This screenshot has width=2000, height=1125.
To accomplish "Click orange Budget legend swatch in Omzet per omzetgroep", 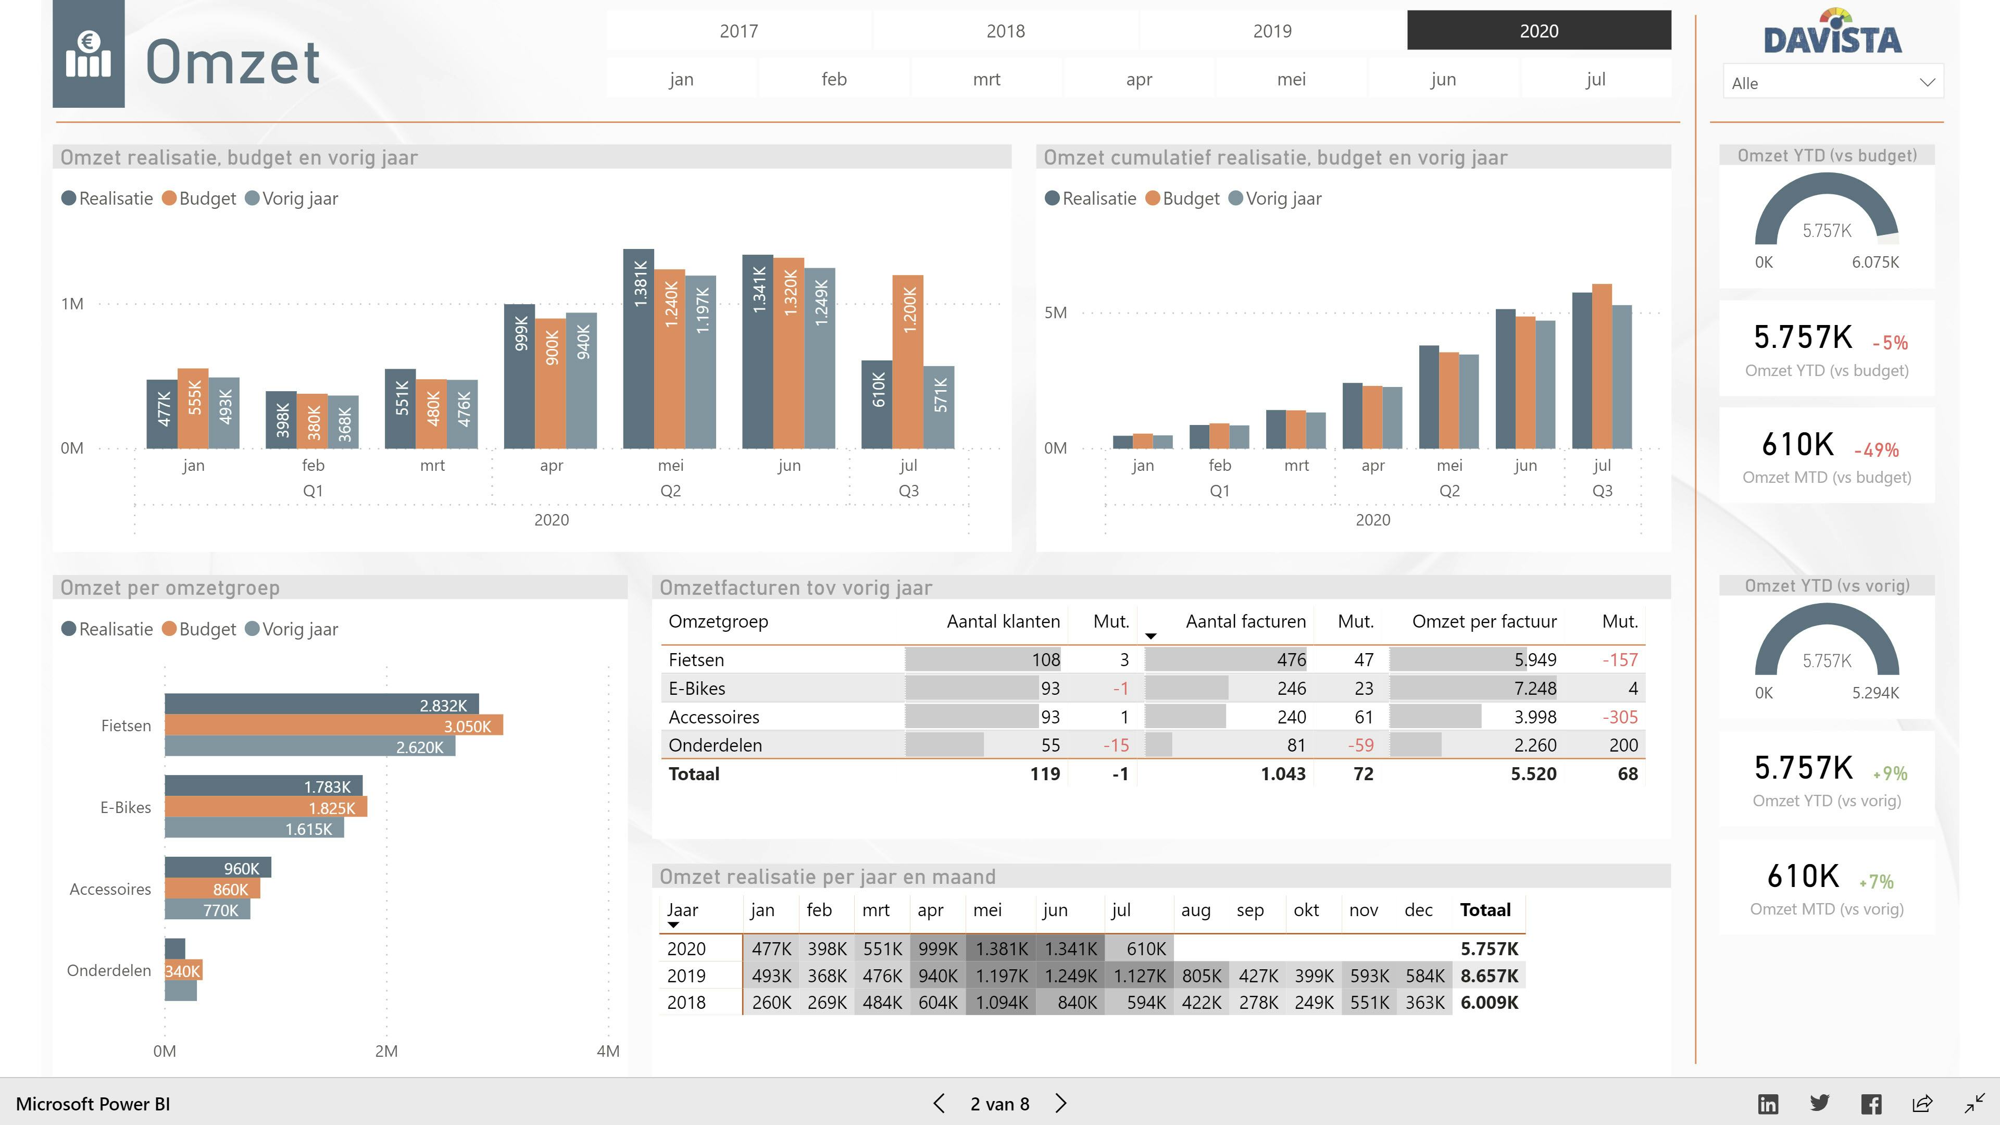I will point(169,629).
